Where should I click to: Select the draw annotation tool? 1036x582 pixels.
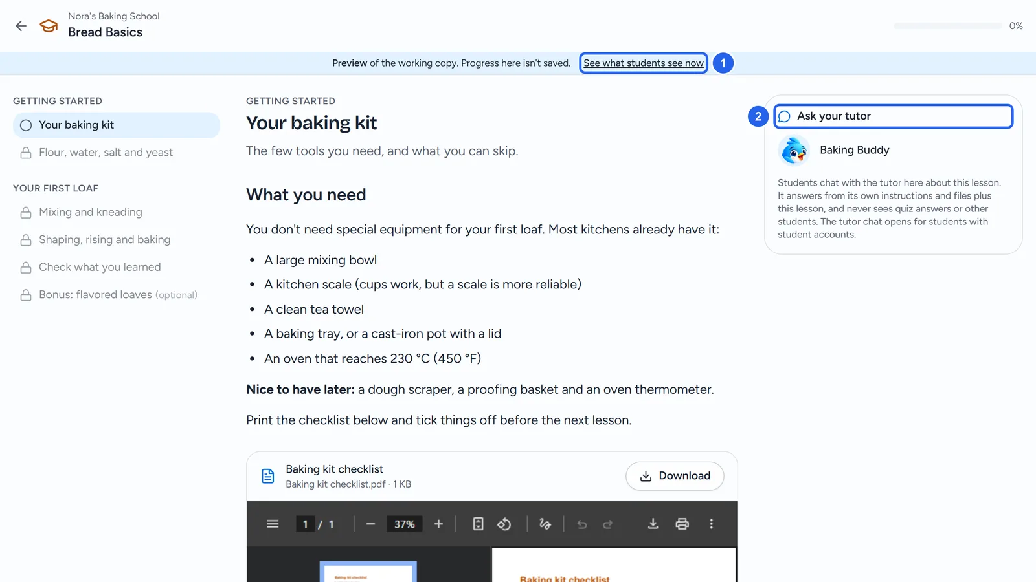(545, 524)
